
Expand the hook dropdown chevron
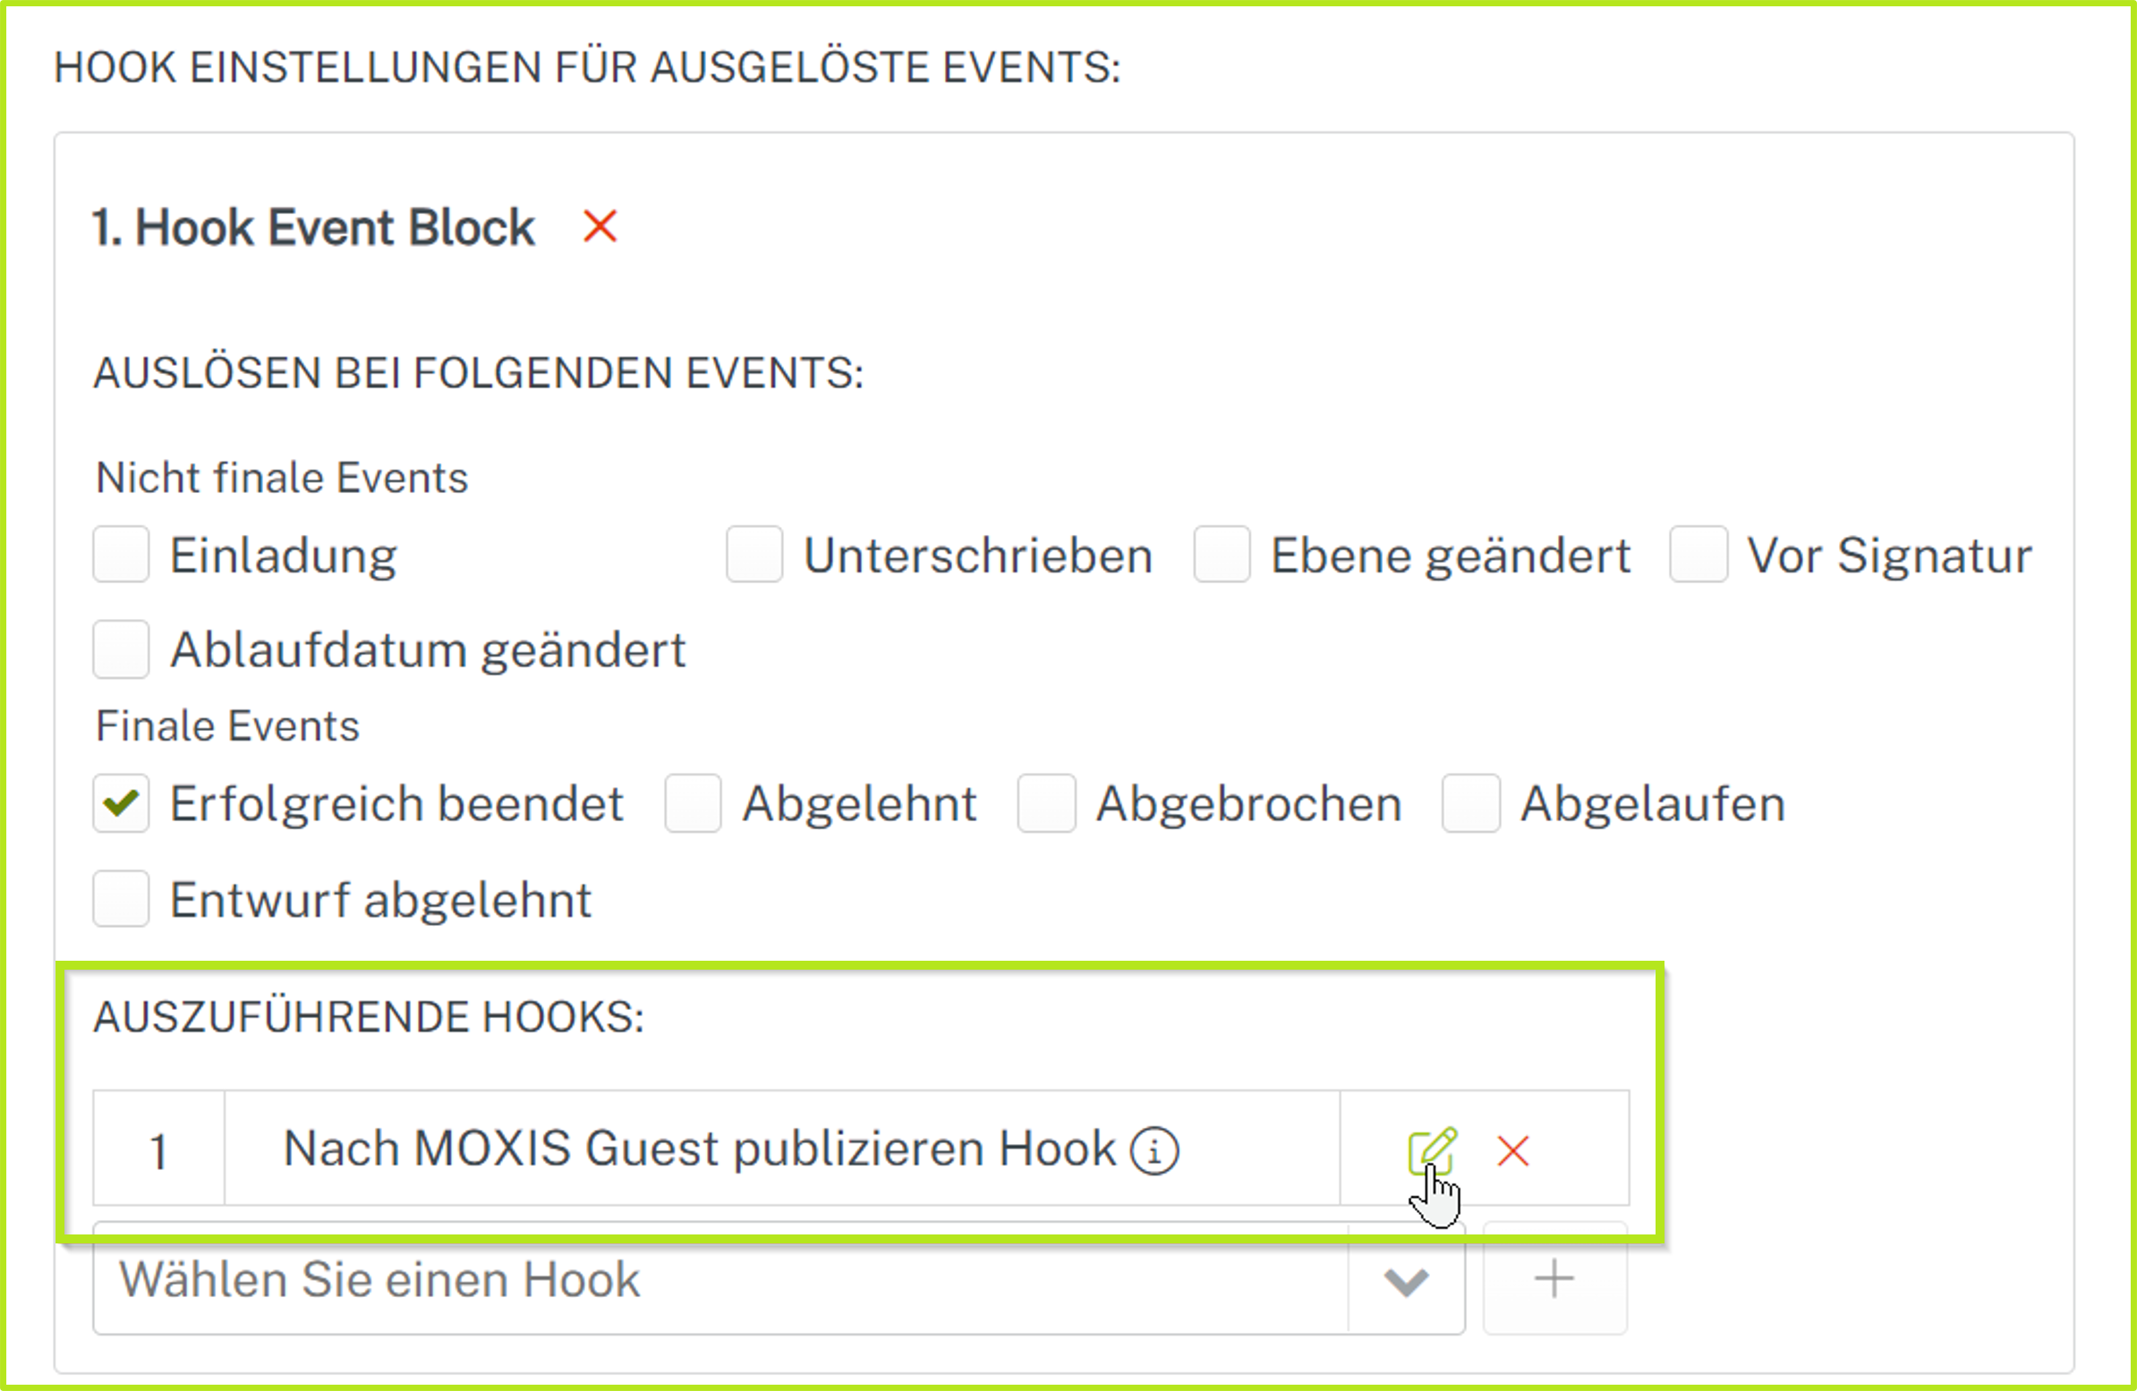[x=1406, y=1281]
